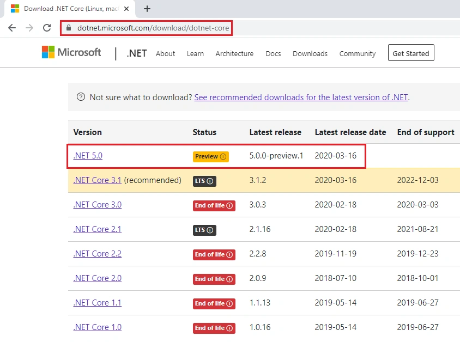This screenshot has width=460, height=342.
Task: Select the 3.1.2 latest release cell
Action: click(258, 180)
